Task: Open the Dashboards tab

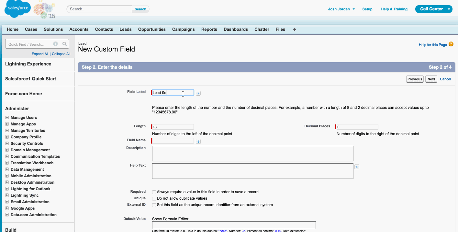Action: click(236, 29)
